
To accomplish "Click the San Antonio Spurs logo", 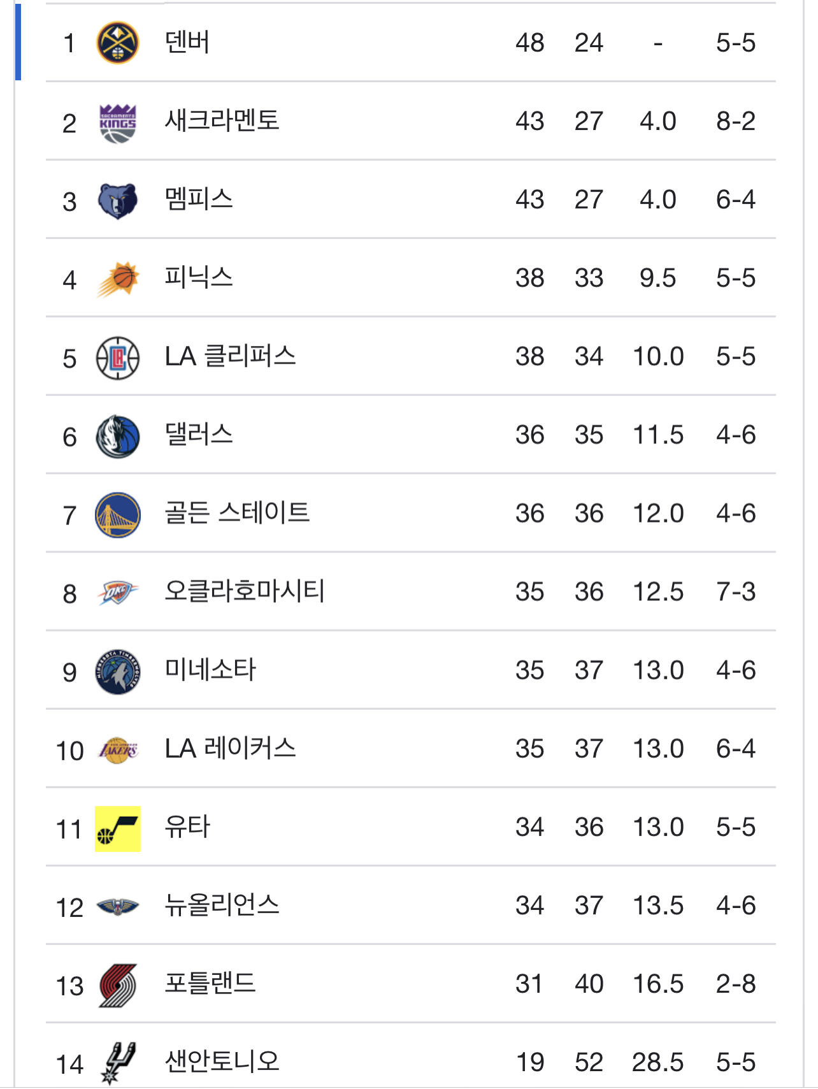I will pyautogui.click(x=117, y=1062).
